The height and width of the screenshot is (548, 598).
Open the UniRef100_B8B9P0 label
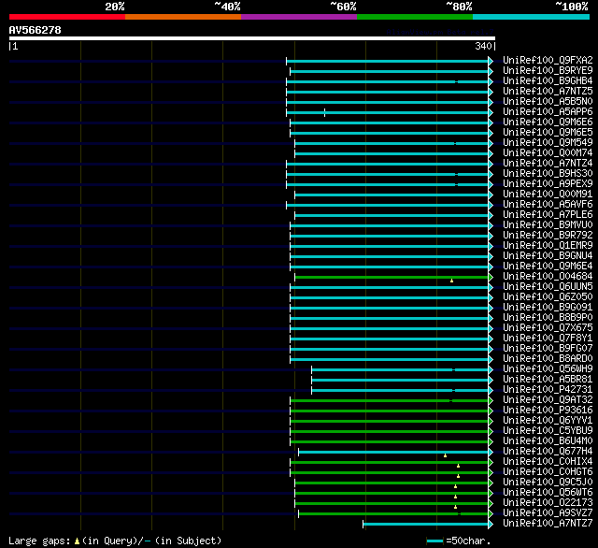[548, 318]
